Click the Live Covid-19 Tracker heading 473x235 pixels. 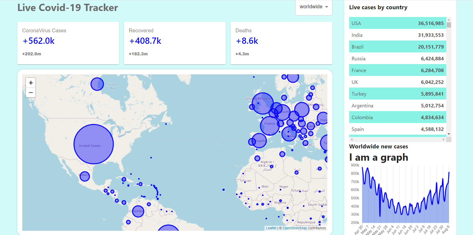pos(68,8)
